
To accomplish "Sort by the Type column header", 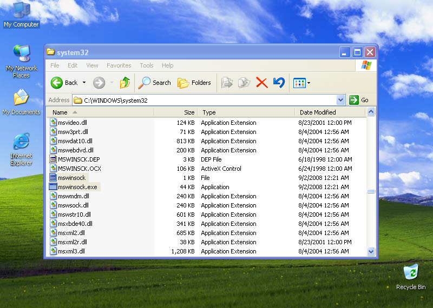I will (x=246, y=112).
